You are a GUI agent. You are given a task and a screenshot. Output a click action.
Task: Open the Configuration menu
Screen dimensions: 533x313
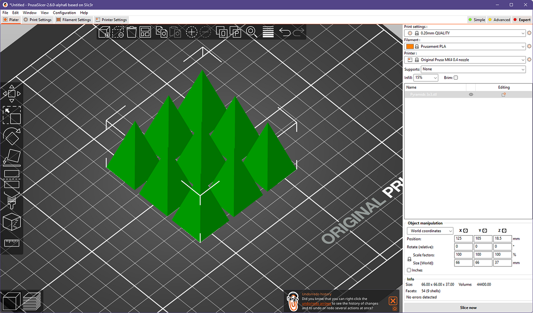coord(64,13)
